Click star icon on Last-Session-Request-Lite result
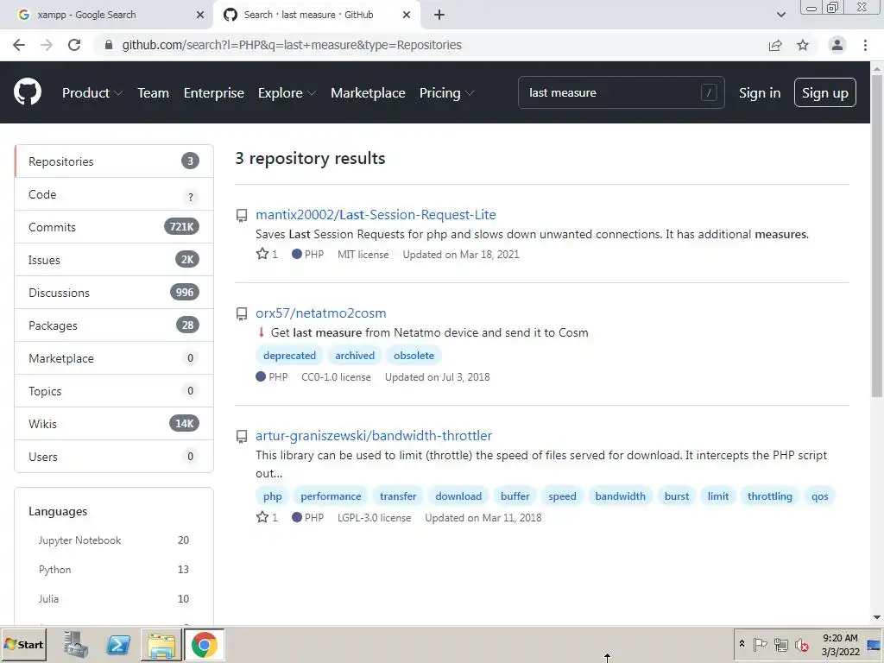884x663 pixels. point(262,254)
